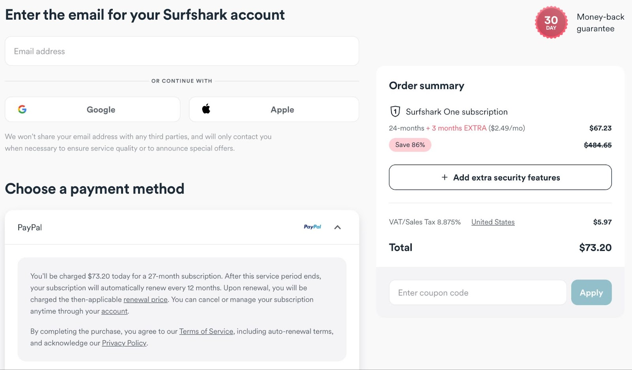Click the Save 86% discount badge

click(410, 145)
